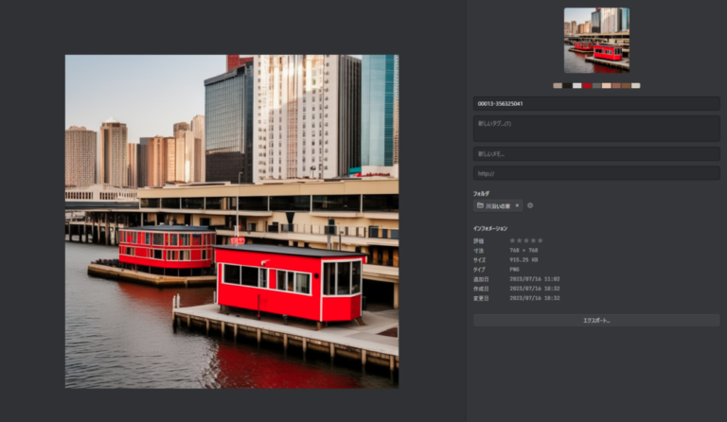Give the image three stars
The height and width of the screenshot is (422, 727).
coord(527,240)
